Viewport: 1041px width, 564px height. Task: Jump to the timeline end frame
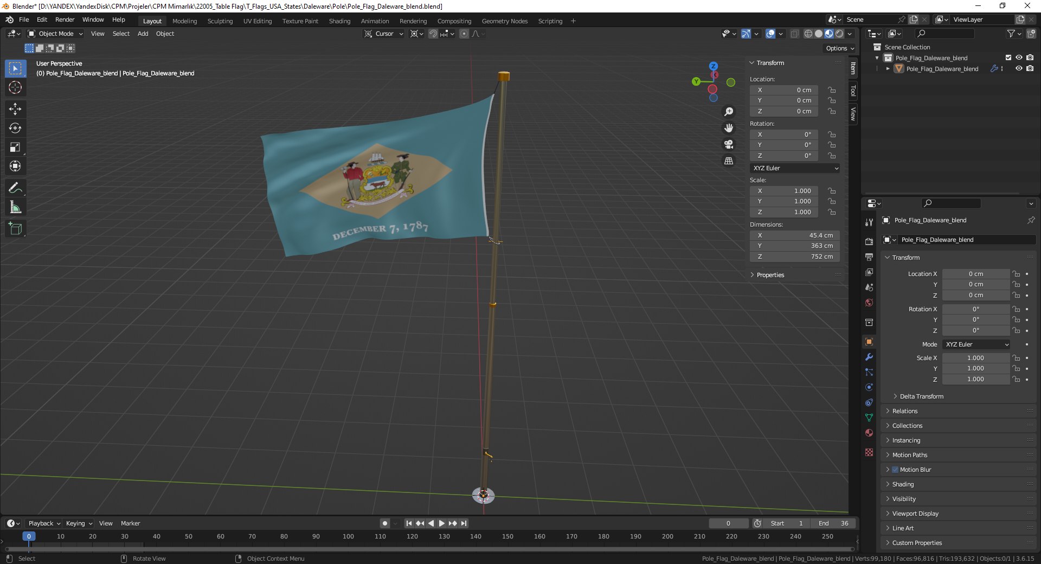point(464,523)
